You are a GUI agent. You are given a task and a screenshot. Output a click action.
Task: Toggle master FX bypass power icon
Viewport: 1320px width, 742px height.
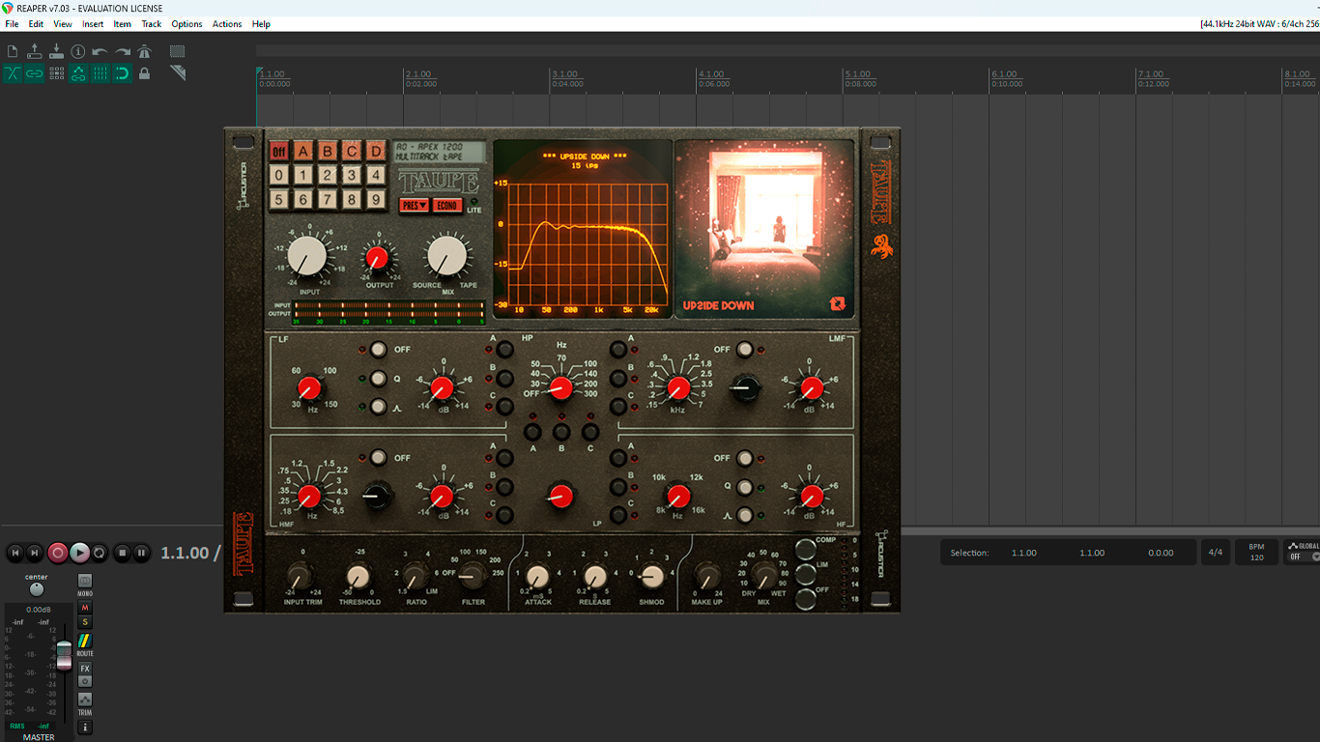(x=85, y=681)
